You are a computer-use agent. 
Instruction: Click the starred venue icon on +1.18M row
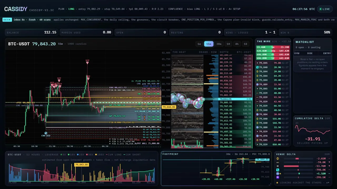tap(278, 174)
